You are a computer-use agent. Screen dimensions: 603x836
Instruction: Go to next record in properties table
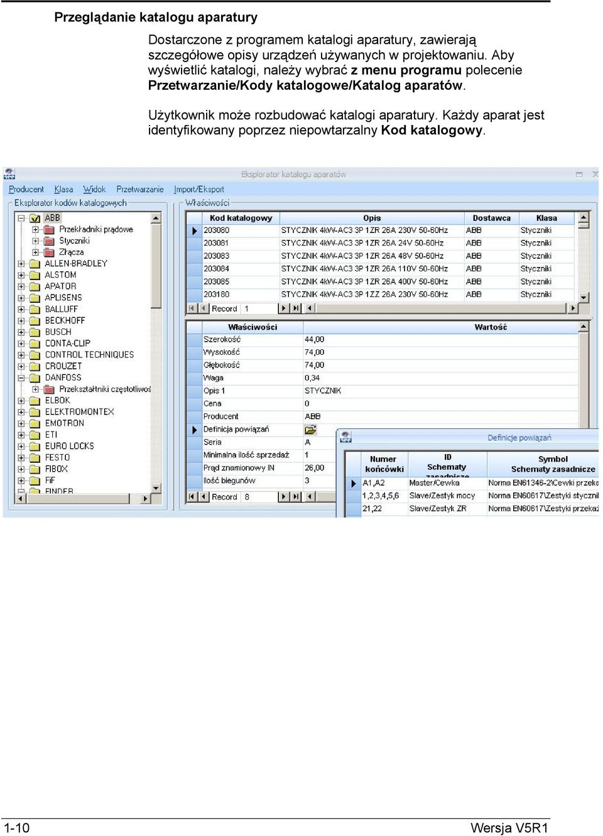point(283,497)
